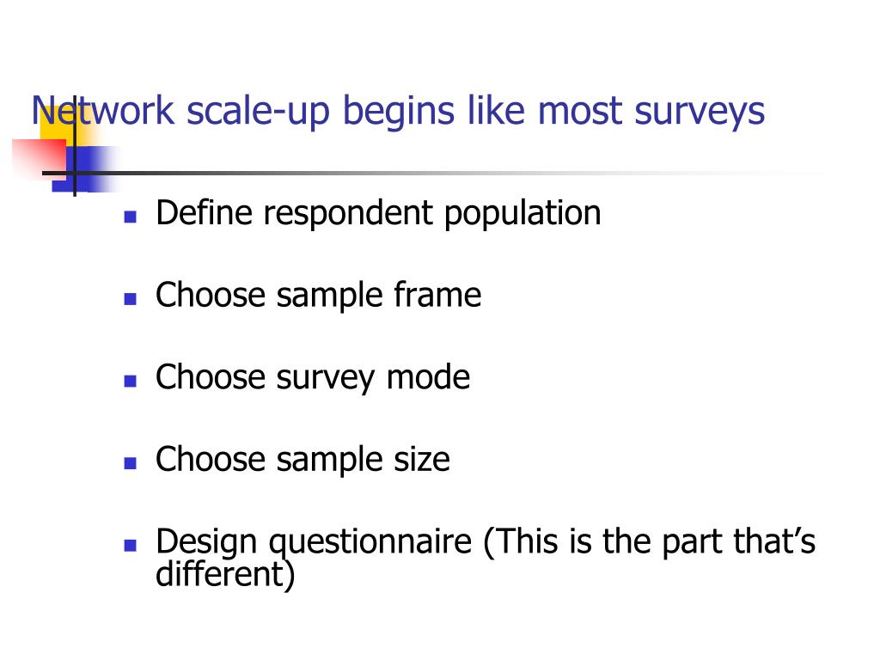Image resolution: width=880 pixels, height=660 pixels.
Task: Click the text Choose sample frame
Action: click(x=318, y=296)
